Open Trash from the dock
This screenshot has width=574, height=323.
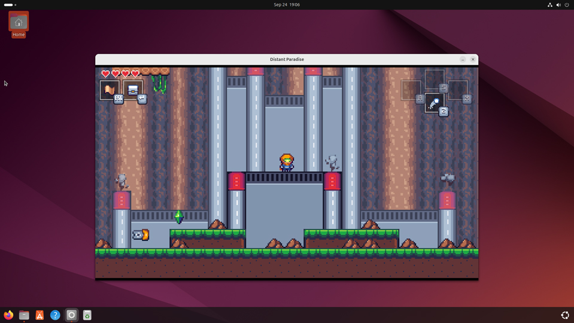coord(87,315)
